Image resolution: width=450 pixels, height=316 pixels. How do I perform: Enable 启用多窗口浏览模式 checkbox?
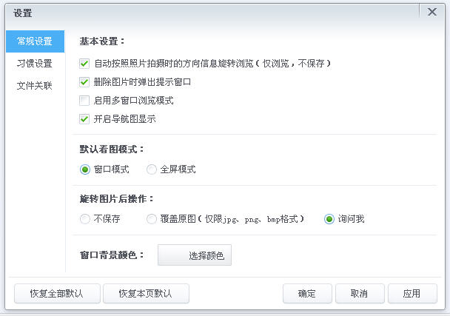point(84,101)
